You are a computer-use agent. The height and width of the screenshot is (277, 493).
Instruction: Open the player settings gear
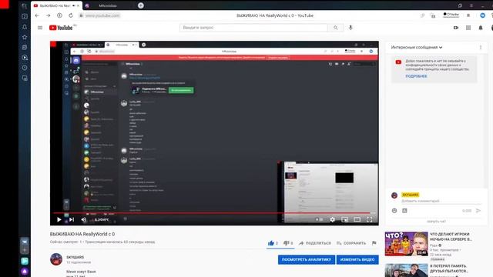pyautogui.click(x=332, y=219)
